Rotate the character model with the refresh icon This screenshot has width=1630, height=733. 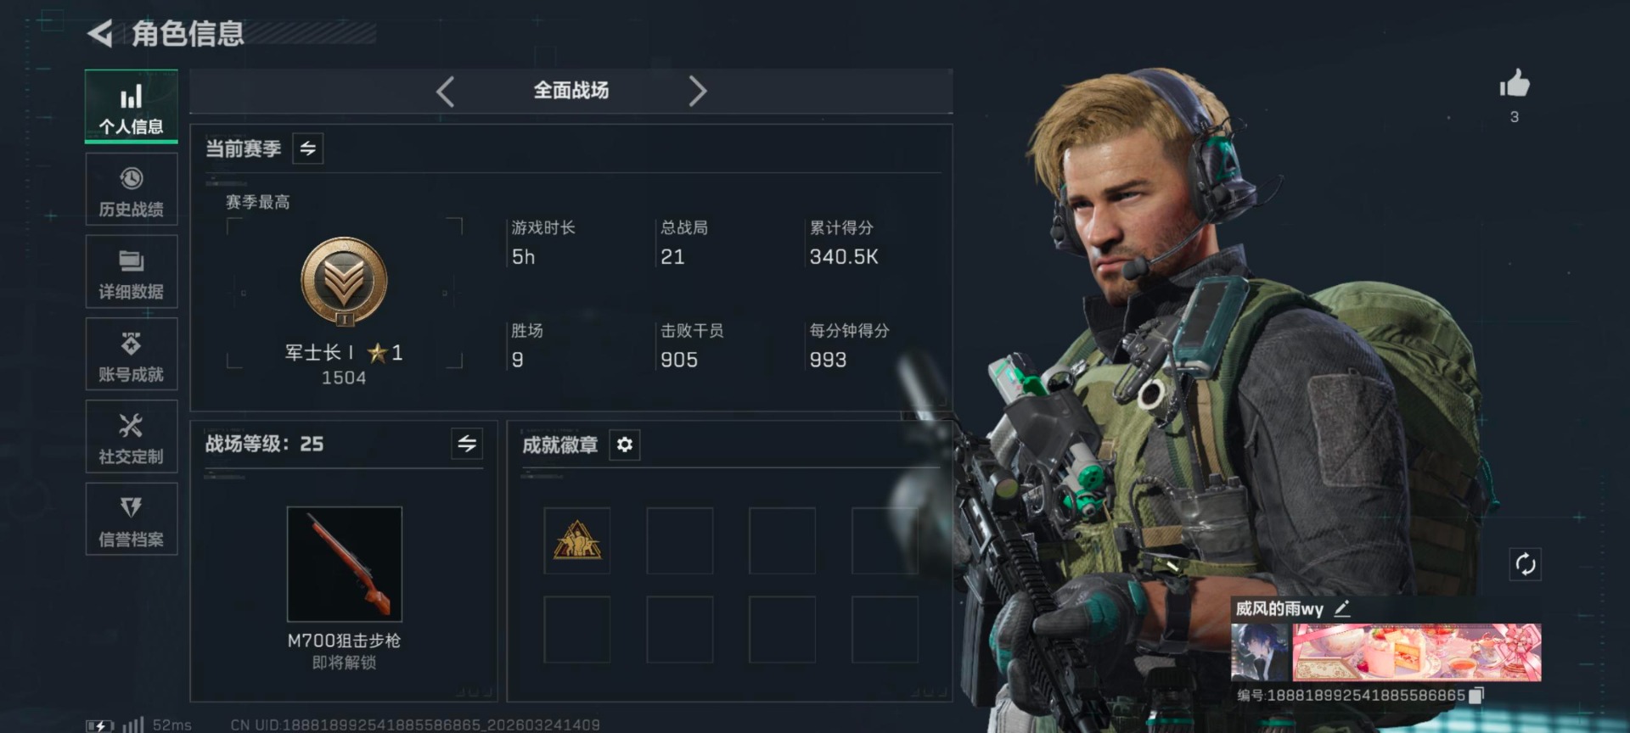pos(1525,564)
